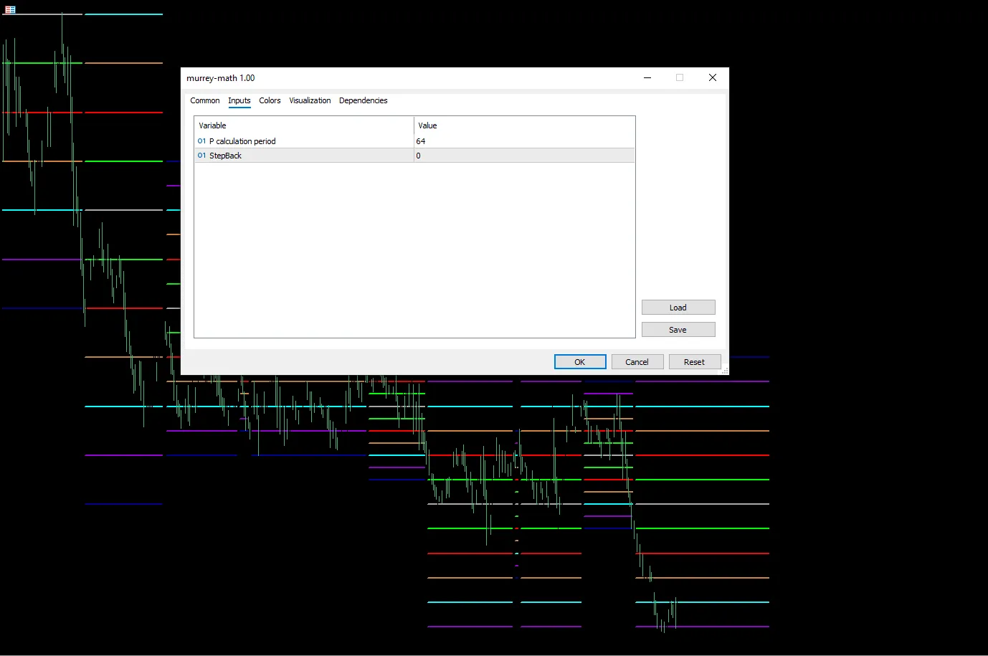
Task: Select the P calculation period row
Action: coord(242,141)
